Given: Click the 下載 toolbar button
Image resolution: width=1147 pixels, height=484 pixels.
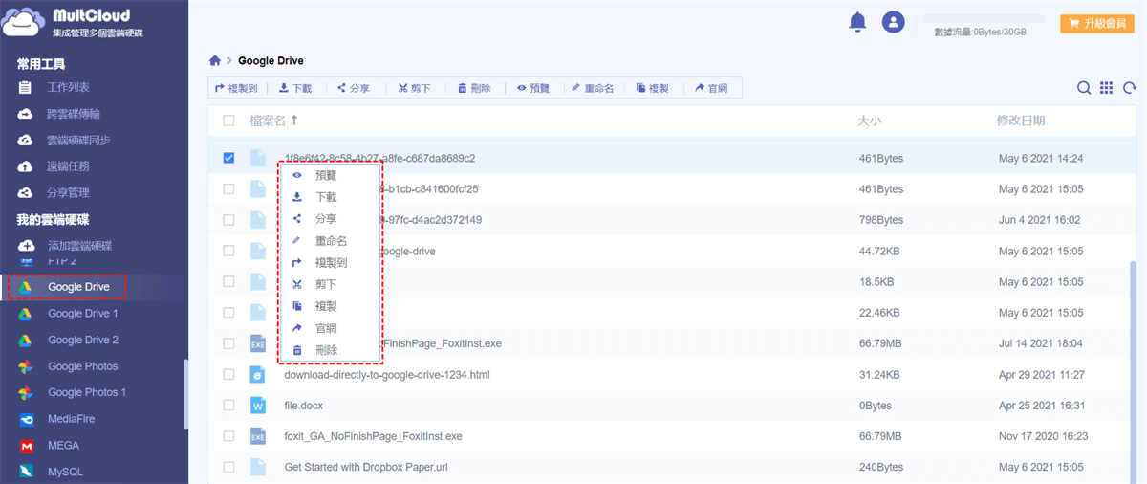Looking at the screenshot, I should pos(295,88).
